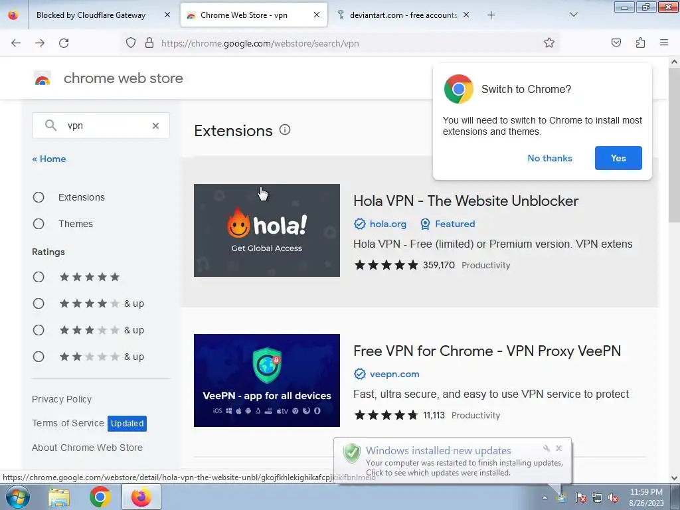Select the Themes radio button

click(x=39, y=224)
